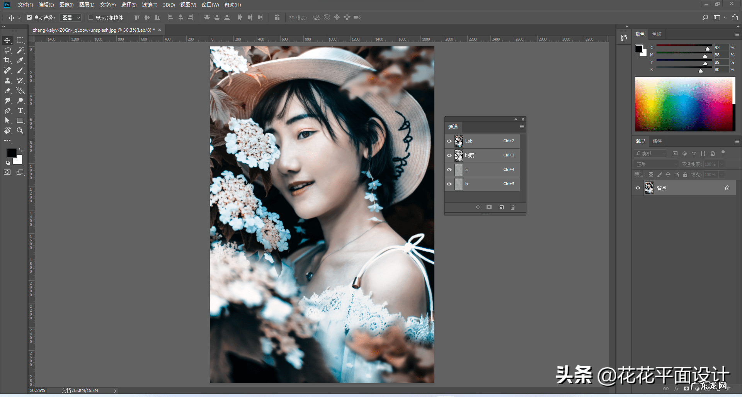Switch to the 色板 tab
This screenshot has height=397, width=742.
point(657,34)
